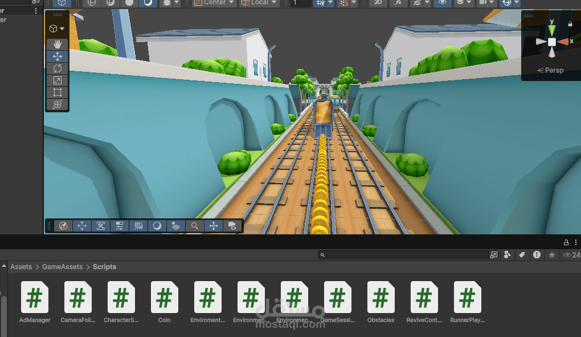Select the Move tool in the left toolbar

click(57, 56)
